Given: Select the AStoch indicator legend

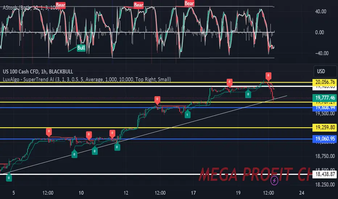Looking at the screenshot, I should coord(31,8).
